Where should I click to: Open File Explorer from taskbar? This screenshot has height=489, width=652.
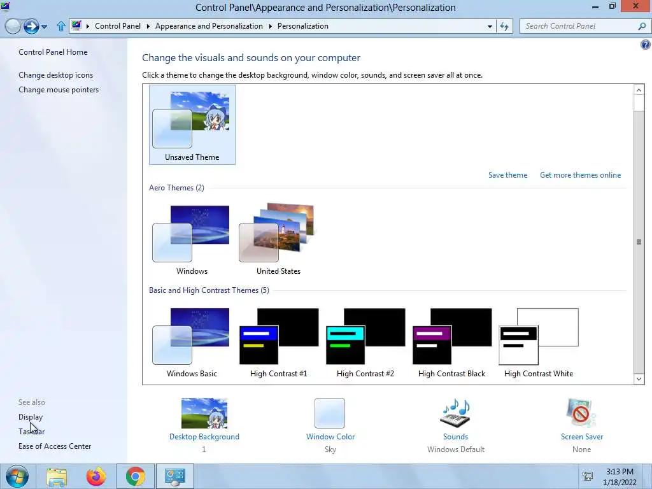57,476
